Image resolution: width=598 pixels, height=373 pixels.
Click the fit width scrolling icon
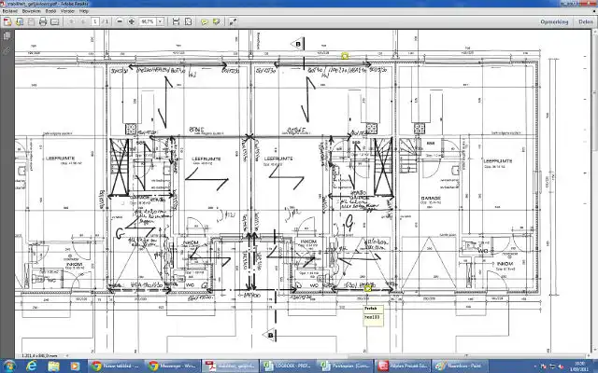tap(176, 21)
